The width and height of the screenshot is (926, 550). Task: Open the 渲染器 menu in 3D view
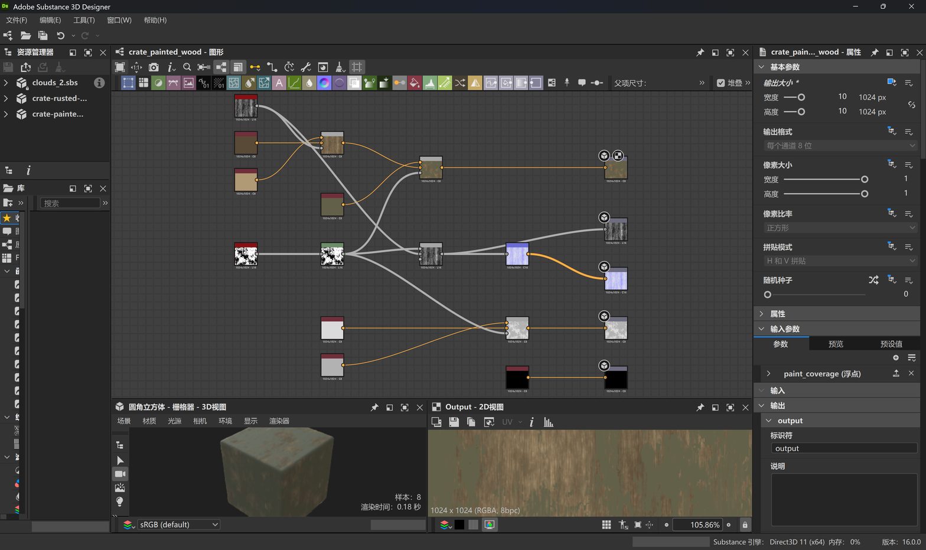point(279,421)
